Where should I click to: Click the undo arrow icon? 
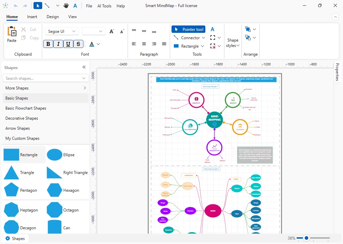coord(16,6)
